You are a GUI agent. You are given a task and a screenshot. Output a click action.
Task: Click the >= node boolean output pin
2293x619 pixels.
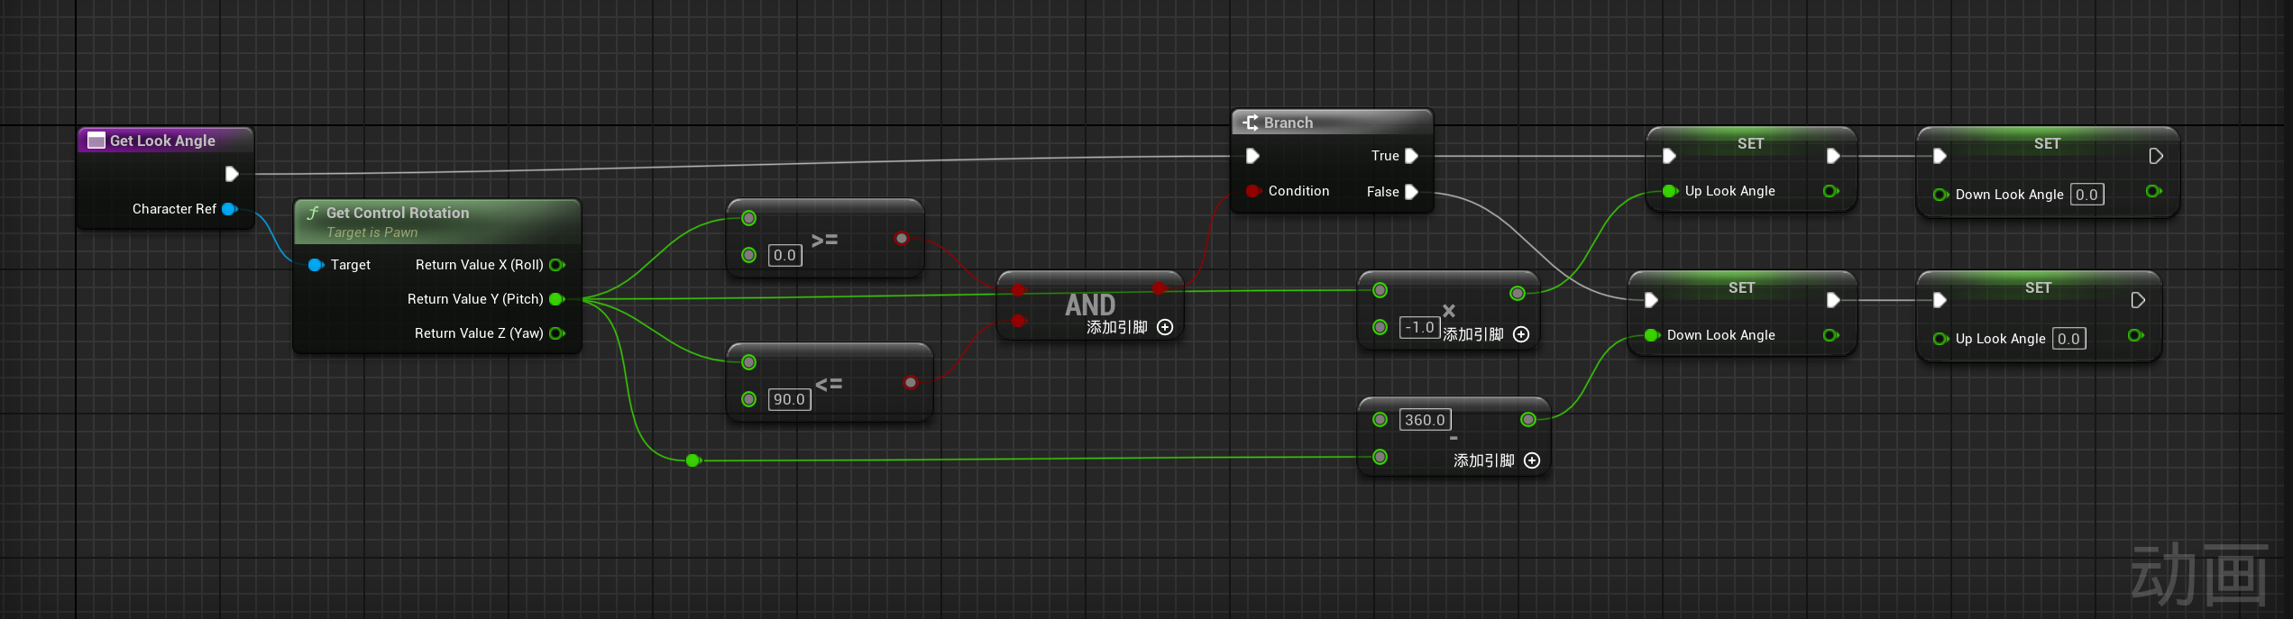902,239
